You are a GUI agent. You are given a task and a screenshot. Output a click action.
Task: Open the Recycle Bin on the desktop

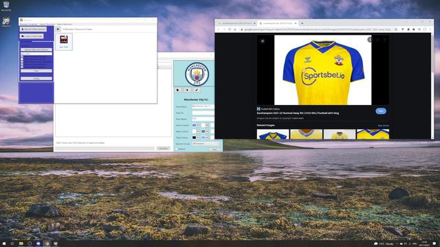(x=6, y=6)
